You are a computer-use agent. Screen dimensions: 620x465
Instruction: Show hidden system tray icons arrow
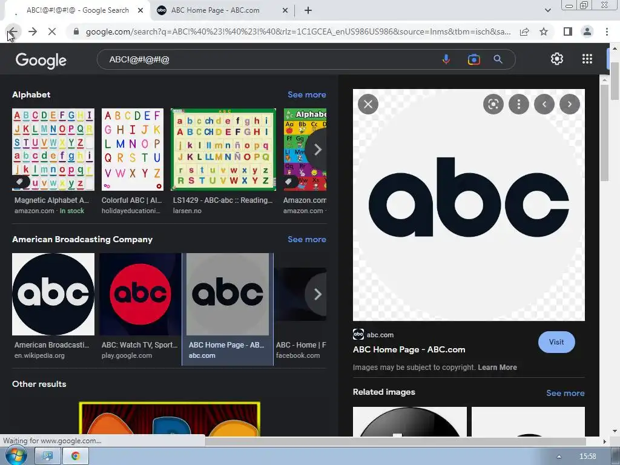coord(559,457)
